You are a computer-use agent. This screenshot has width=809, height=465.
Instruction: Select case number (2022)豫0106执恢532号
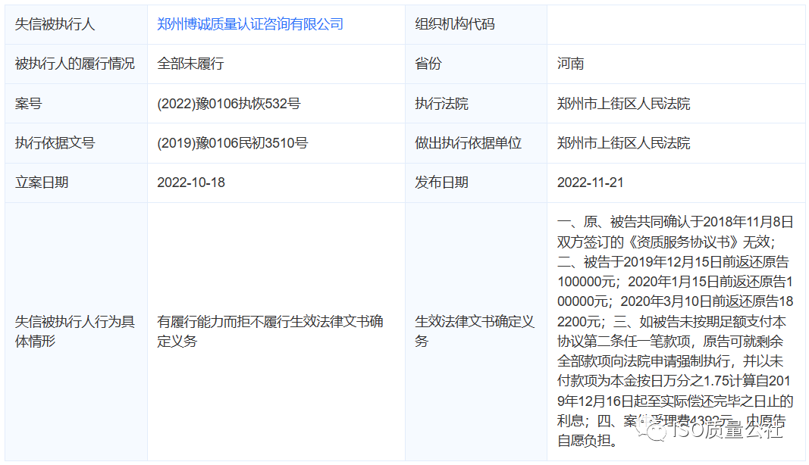(228, 104)
